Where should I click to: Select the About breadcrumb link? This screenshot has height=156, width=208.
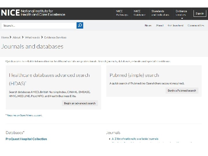(17, 37)
